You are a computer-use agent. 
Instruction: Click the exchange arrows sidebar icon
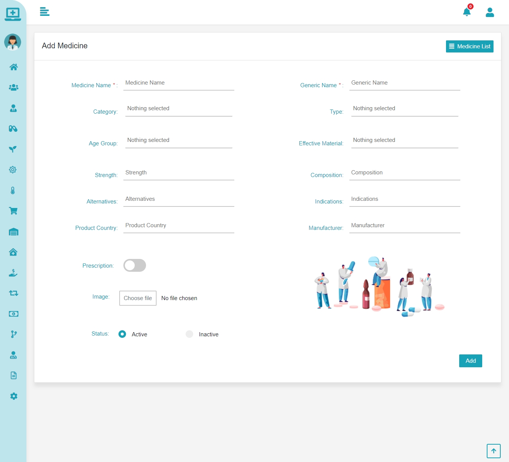[x=13, y=293]
